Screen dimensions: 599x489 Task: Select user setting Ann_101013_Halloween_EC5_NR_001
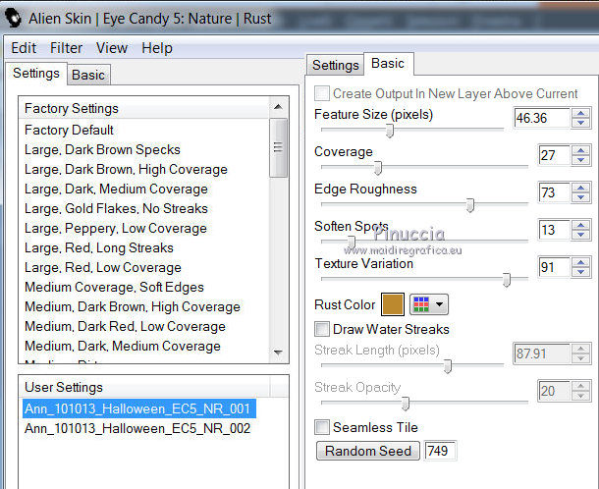point(139,408)
